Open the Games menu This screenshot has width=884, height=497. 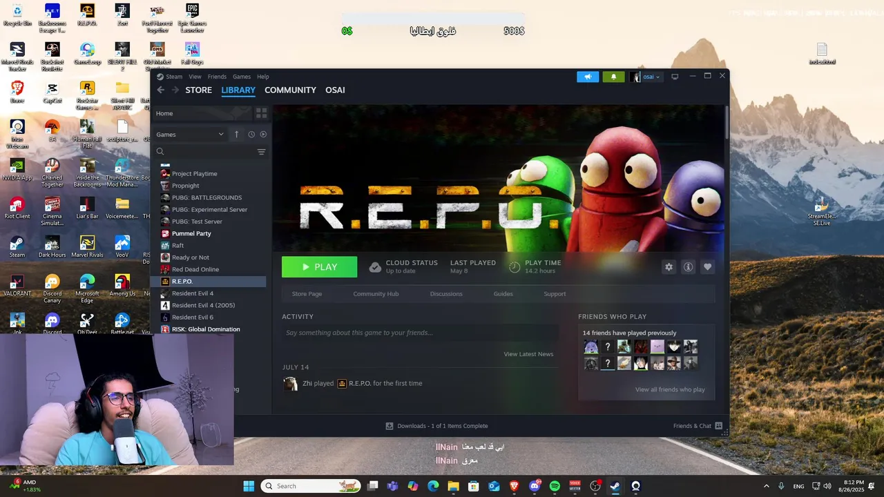click(x=242, y=77)
